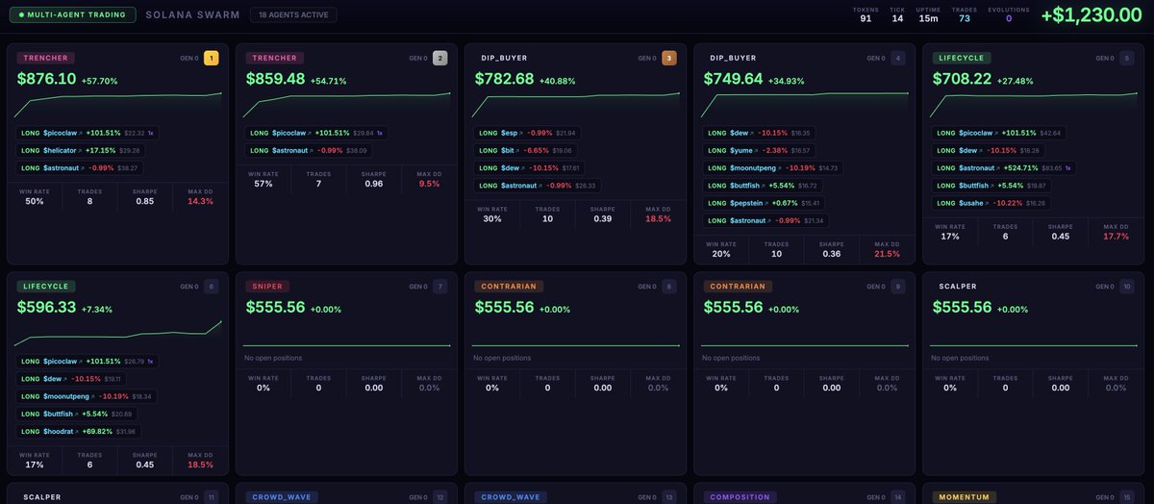Click the external-link arrow beside $hoodrat
The height and width of the screenshot is (504, 1154).
click(x=79, y=431)
